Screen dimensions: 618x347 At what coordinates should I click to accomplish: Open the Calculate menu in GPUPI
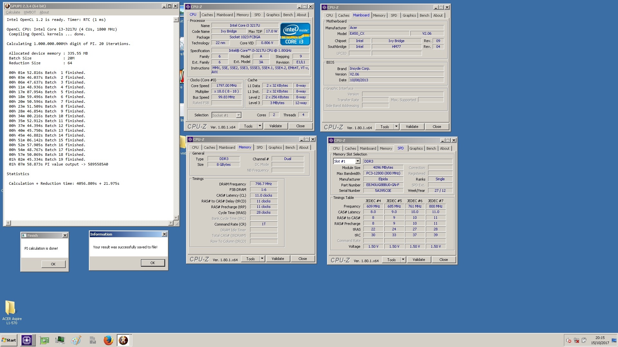(13, 12)
